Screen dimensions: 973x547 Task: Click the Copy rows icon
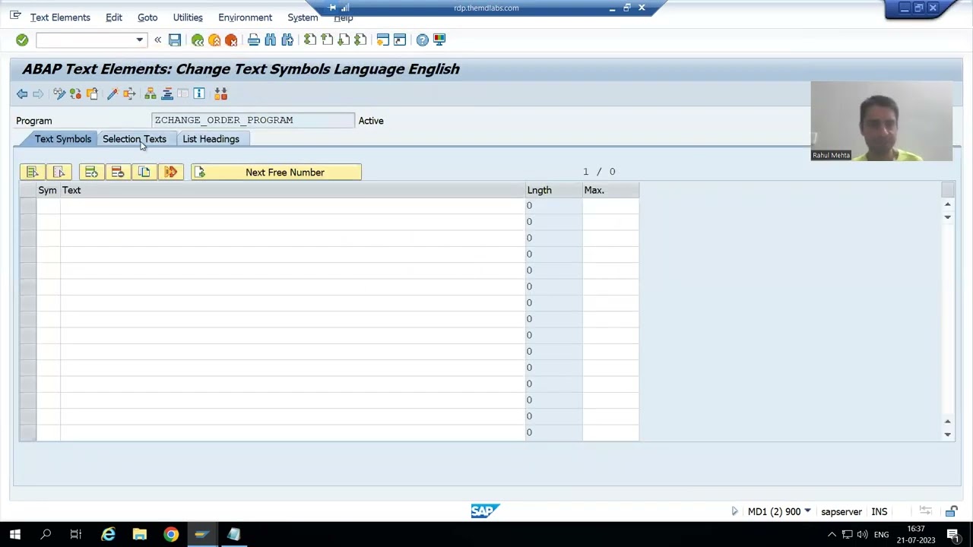click(144, 172)
